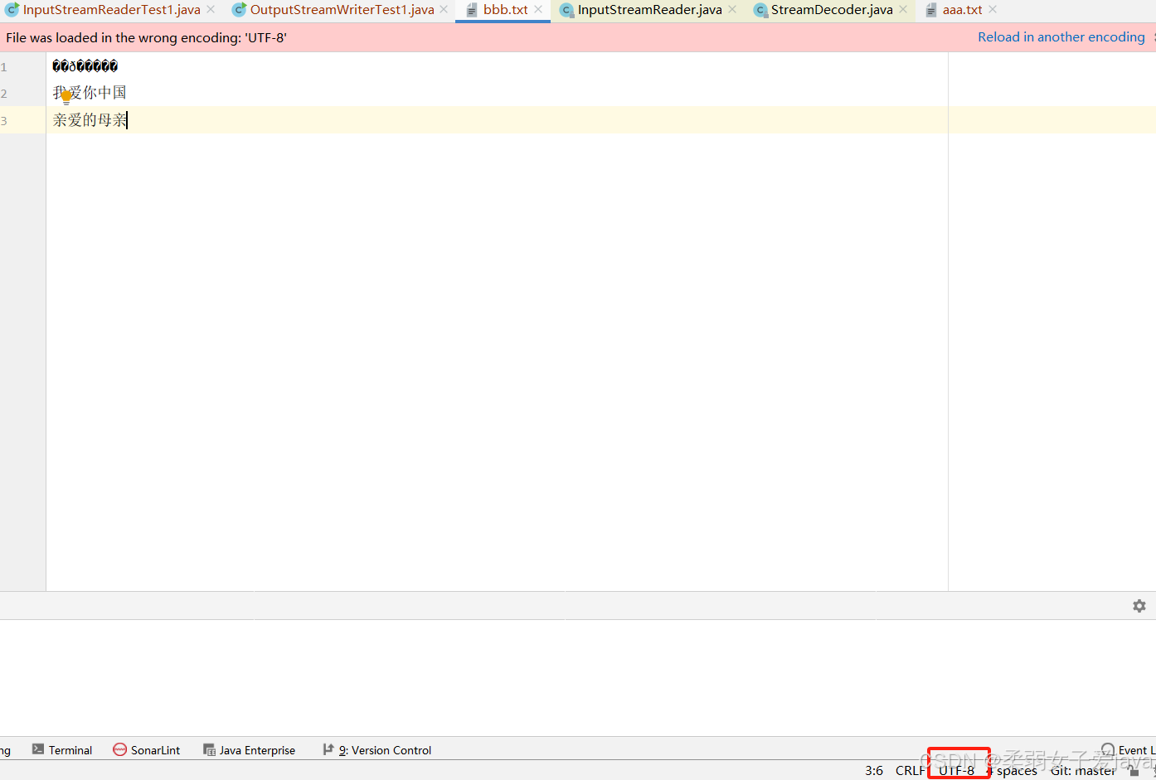The width and height of the screenshot is (1156, 780).
Task: Click the 4 spaces indent indicator
Action: click(x=1013, y=770)
